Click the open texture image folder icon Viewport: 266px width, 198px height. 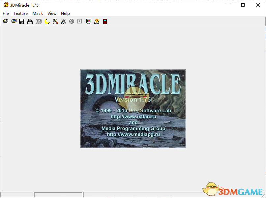click(x=14, y=21)
